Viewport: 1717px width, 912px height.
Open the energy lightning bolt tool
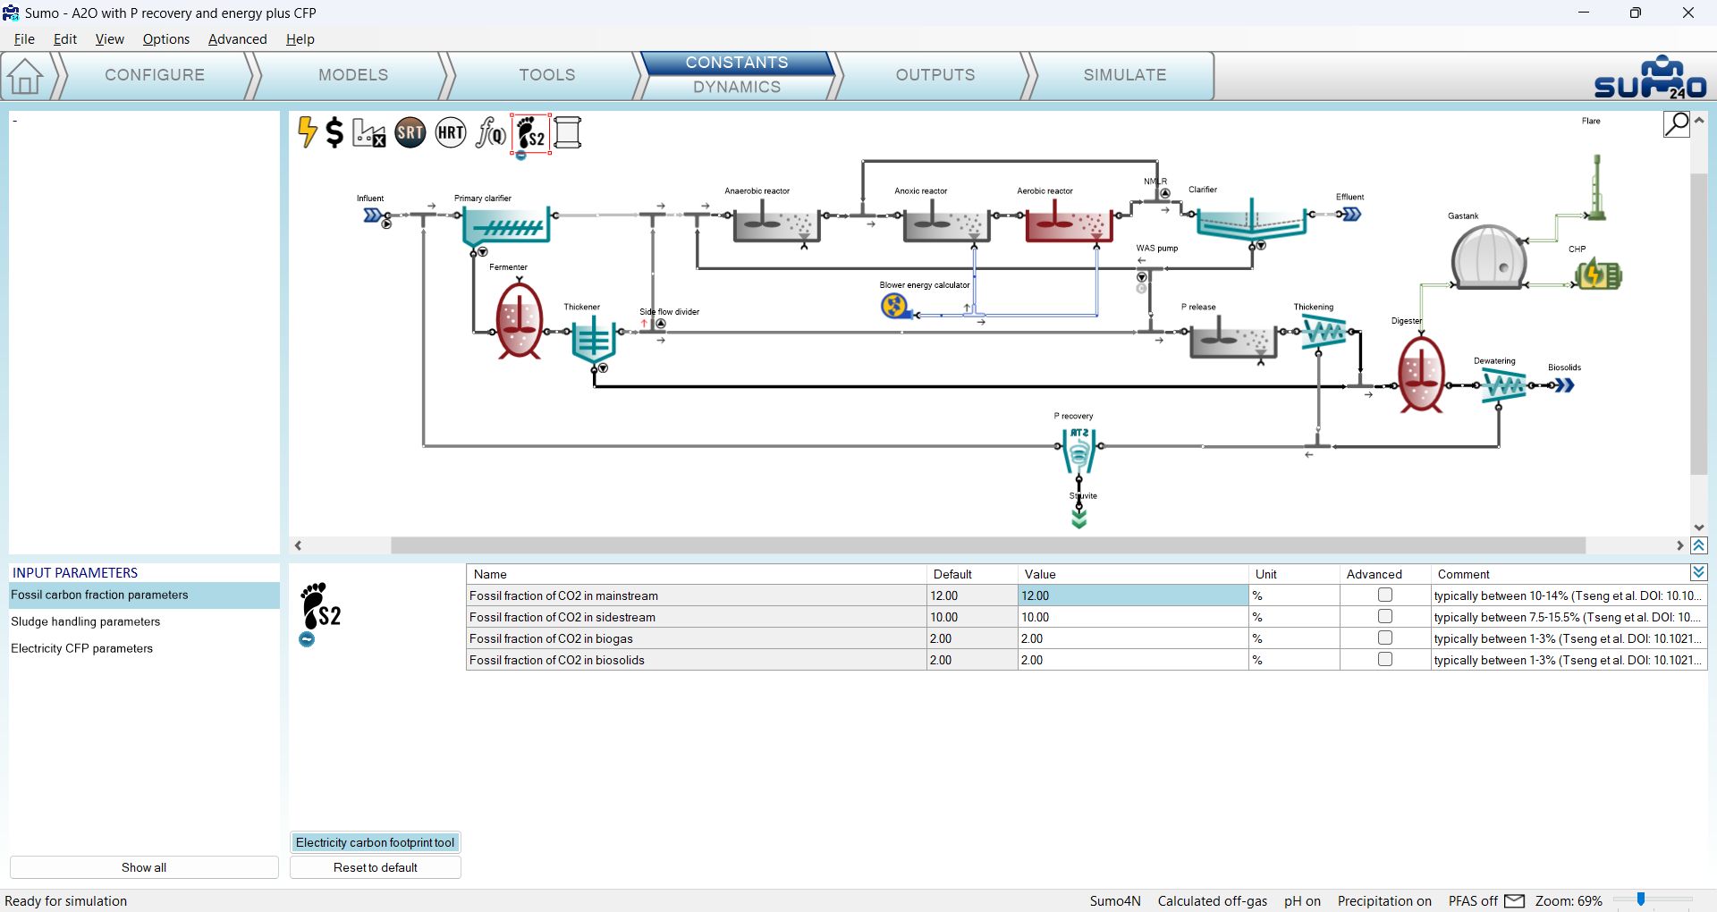click(x=307, y=132)
